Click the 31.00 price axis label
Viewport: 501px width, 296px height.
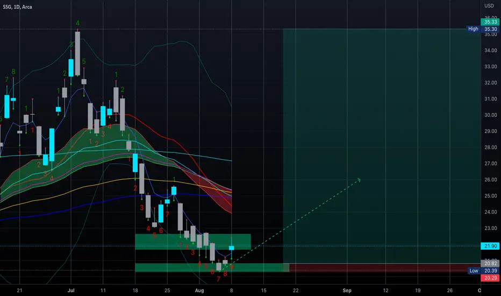490,99
